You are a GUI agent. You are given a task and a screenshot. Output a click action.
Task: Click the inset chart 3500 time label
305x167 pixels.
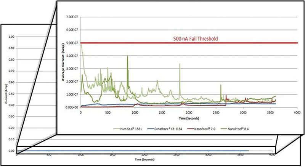tap(270, 112)
